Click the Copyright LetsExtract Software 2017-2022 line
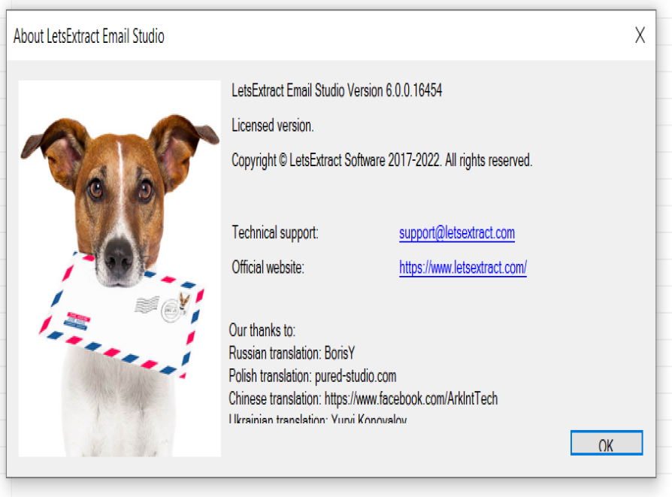The height and width of the screenshot is (497, 672). coord(382,160)
